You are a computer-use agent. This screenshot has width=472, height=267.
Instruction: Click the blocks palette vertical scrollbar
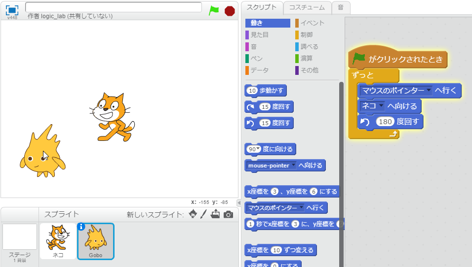(341, 174)
